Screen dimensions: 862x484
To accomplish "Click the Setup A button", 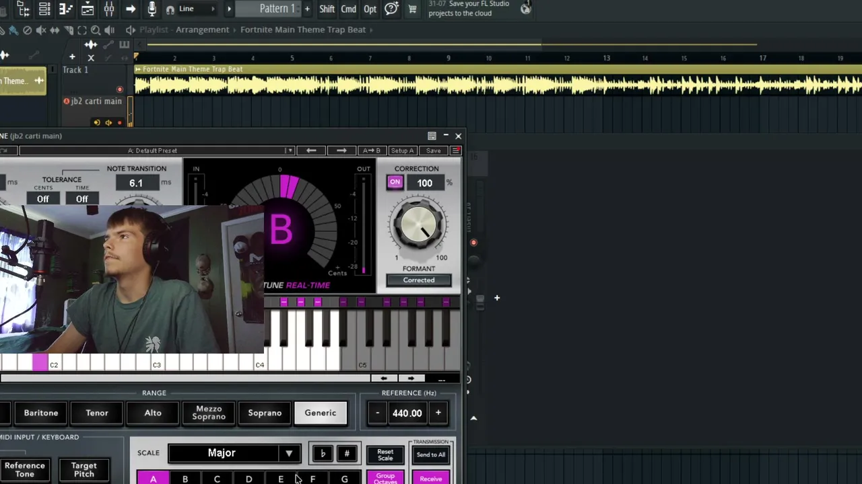I will coord(403,151).
